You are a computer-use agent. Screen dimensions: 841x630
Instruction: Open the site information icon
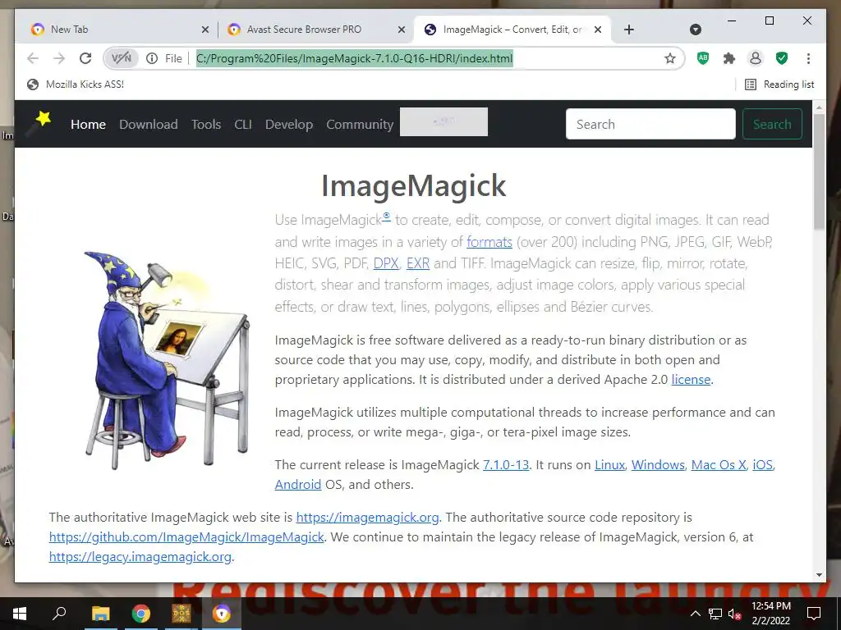[x=152, y=58]
